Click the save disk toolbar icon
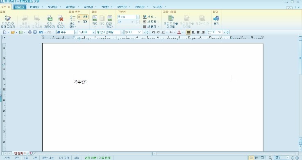This screenshot has height=160, width=302. 21,32
